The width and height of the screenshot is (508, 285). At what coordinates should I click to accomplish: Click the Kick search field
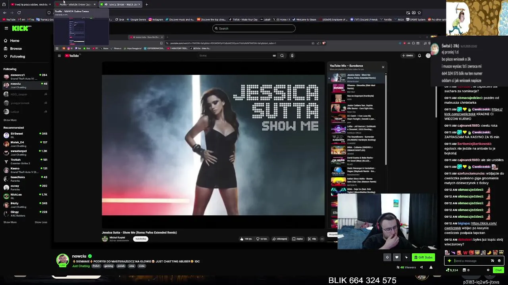click(x=254, y=28)
